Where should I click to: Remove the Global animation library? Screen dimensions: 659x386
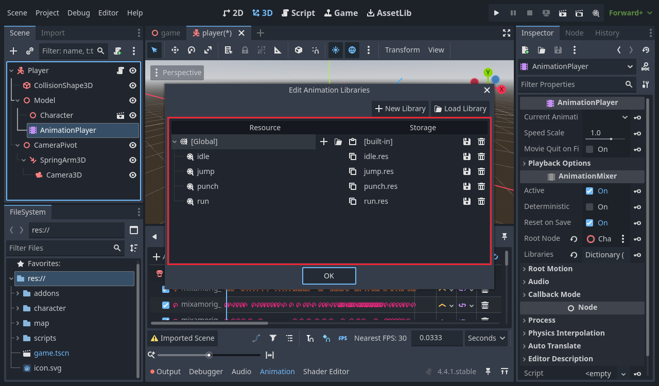[481, 142]
